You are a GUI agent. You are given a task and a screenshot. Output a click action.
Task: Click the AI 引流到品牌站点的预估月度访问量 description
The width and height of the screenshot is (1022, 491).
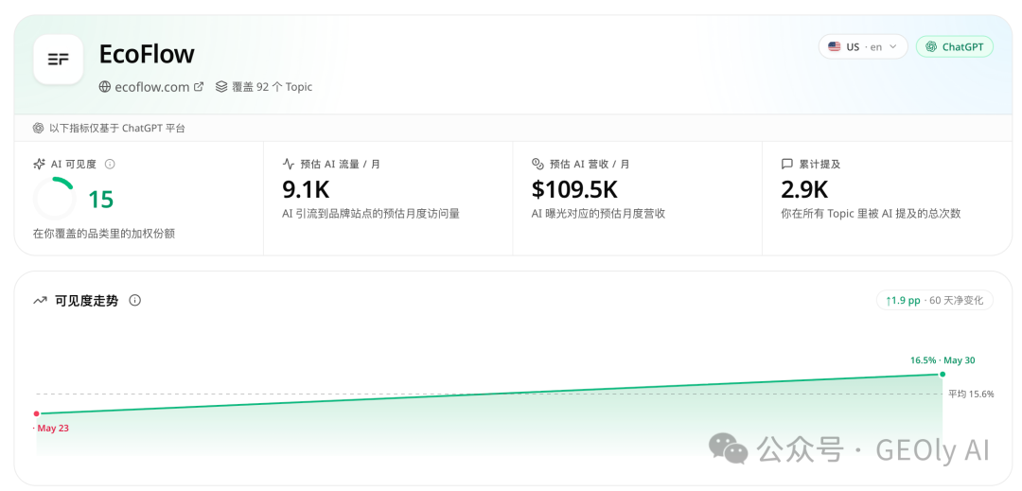click(x=371, y=213)
